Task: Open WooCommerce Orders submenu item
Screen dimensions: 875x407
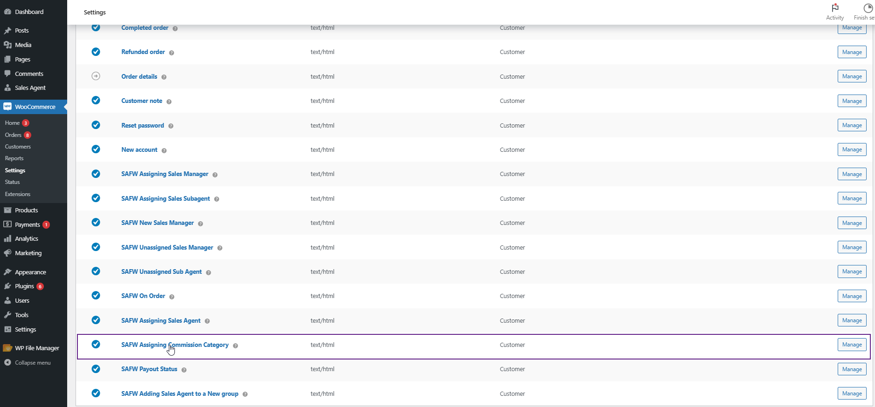Action: [x=13, y=135]
